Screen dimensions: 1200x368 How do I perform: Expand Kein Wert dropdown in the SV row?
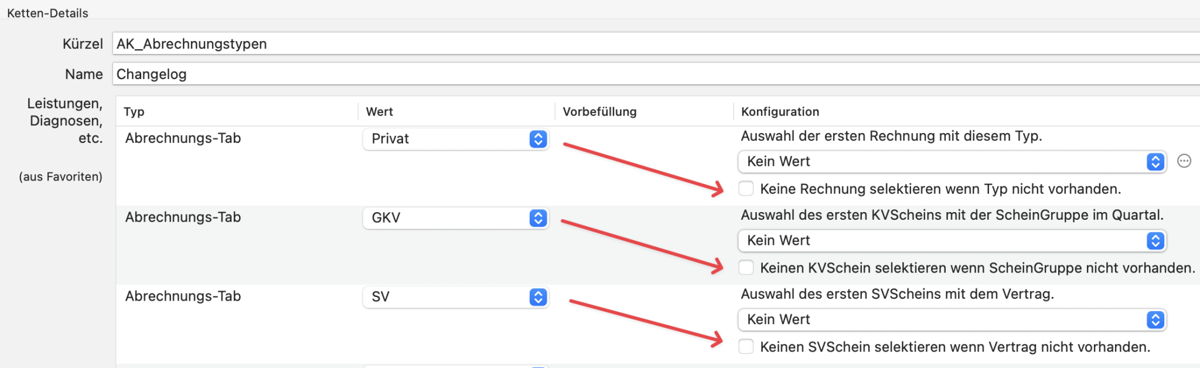952,320
